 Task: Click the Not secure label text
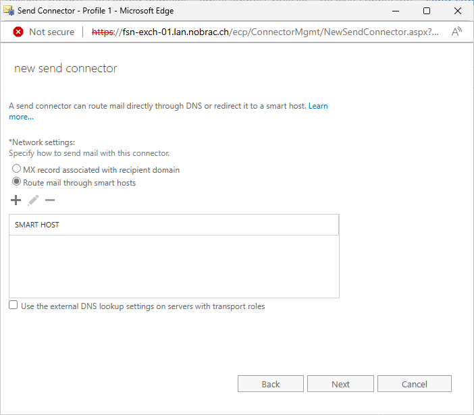tap(52, 32)
